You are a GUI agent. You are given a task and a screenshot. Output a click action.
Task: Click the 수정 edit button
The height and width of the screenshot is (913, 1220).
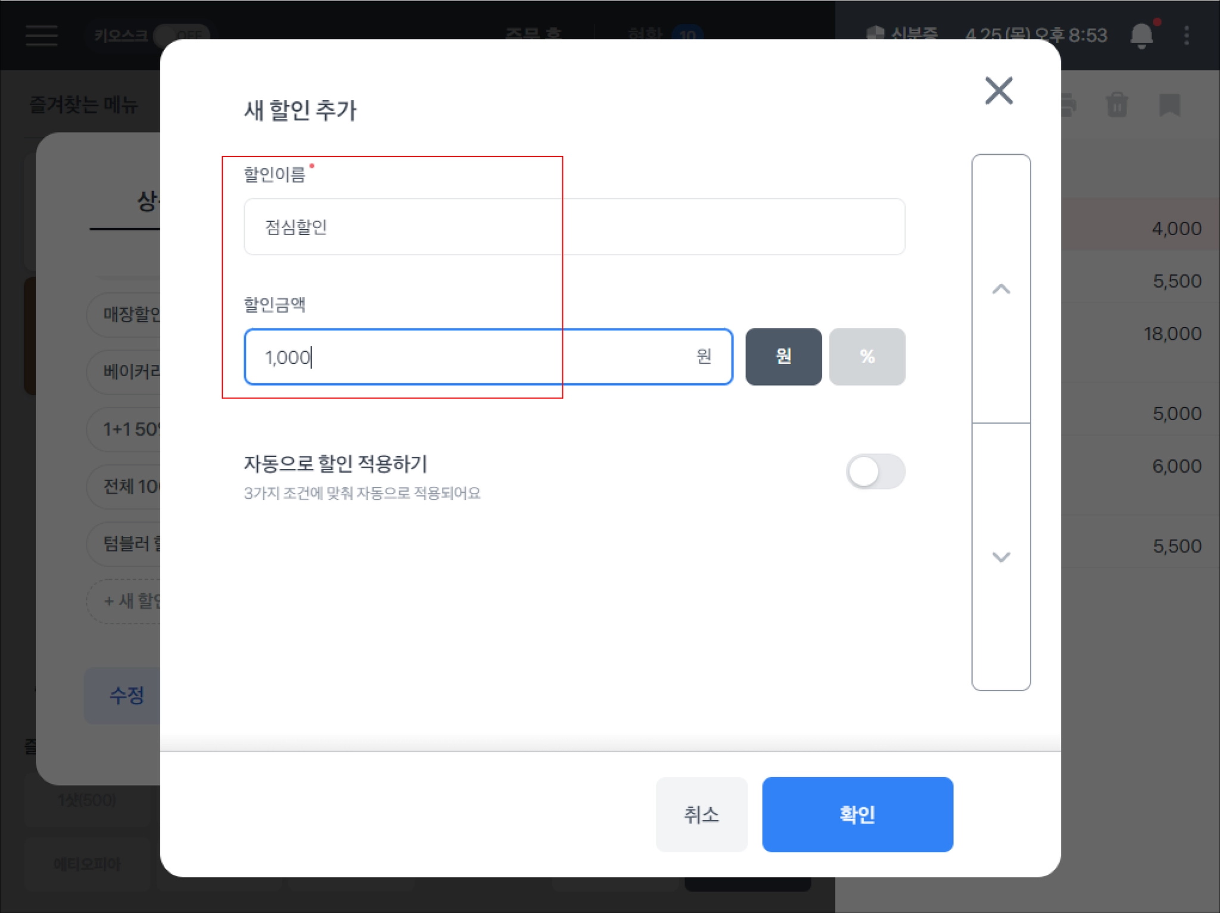click(x=126, y=695)
